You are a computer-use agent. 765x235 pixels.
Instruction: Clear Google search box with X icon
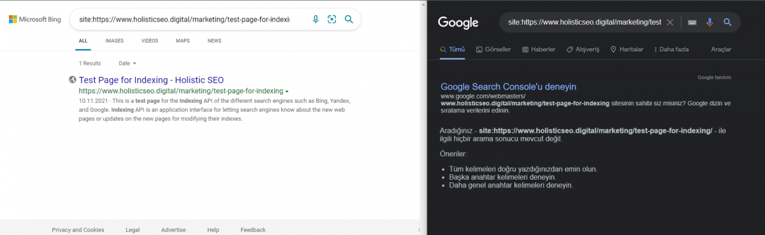669,22
